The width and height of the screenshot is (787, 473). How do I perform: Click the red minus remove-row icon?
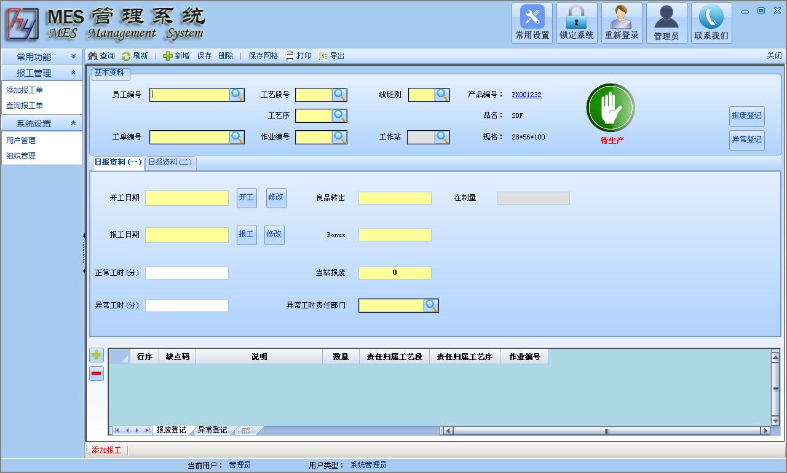click(x=97, y=373)
